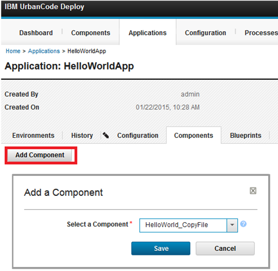
Task: Open the application Configuration sub-tab
Action: click(138, 136)
